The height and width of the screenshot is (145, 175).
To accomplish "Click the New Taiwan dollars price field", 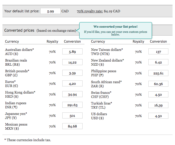I will pyautogui.click(x=158, y=52).
